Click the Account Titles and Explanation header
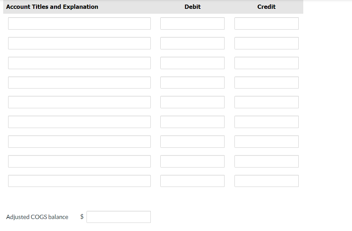The image size is (352, 231). (52, 6)
